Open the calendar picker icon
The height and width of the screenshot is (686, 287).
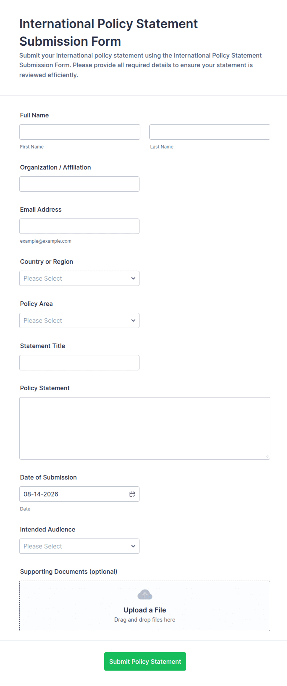pyautogui.click(x=132, y=494)
